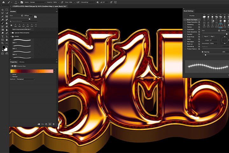Screen dimensions: 229x153
Task: Select the Zoom tool
Action: pos(3,43)
